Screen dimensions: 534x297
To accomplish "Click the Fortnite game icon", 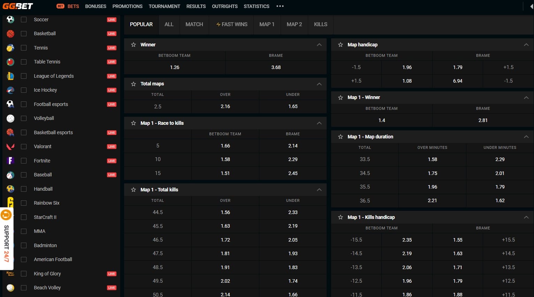I will (10, 161).
